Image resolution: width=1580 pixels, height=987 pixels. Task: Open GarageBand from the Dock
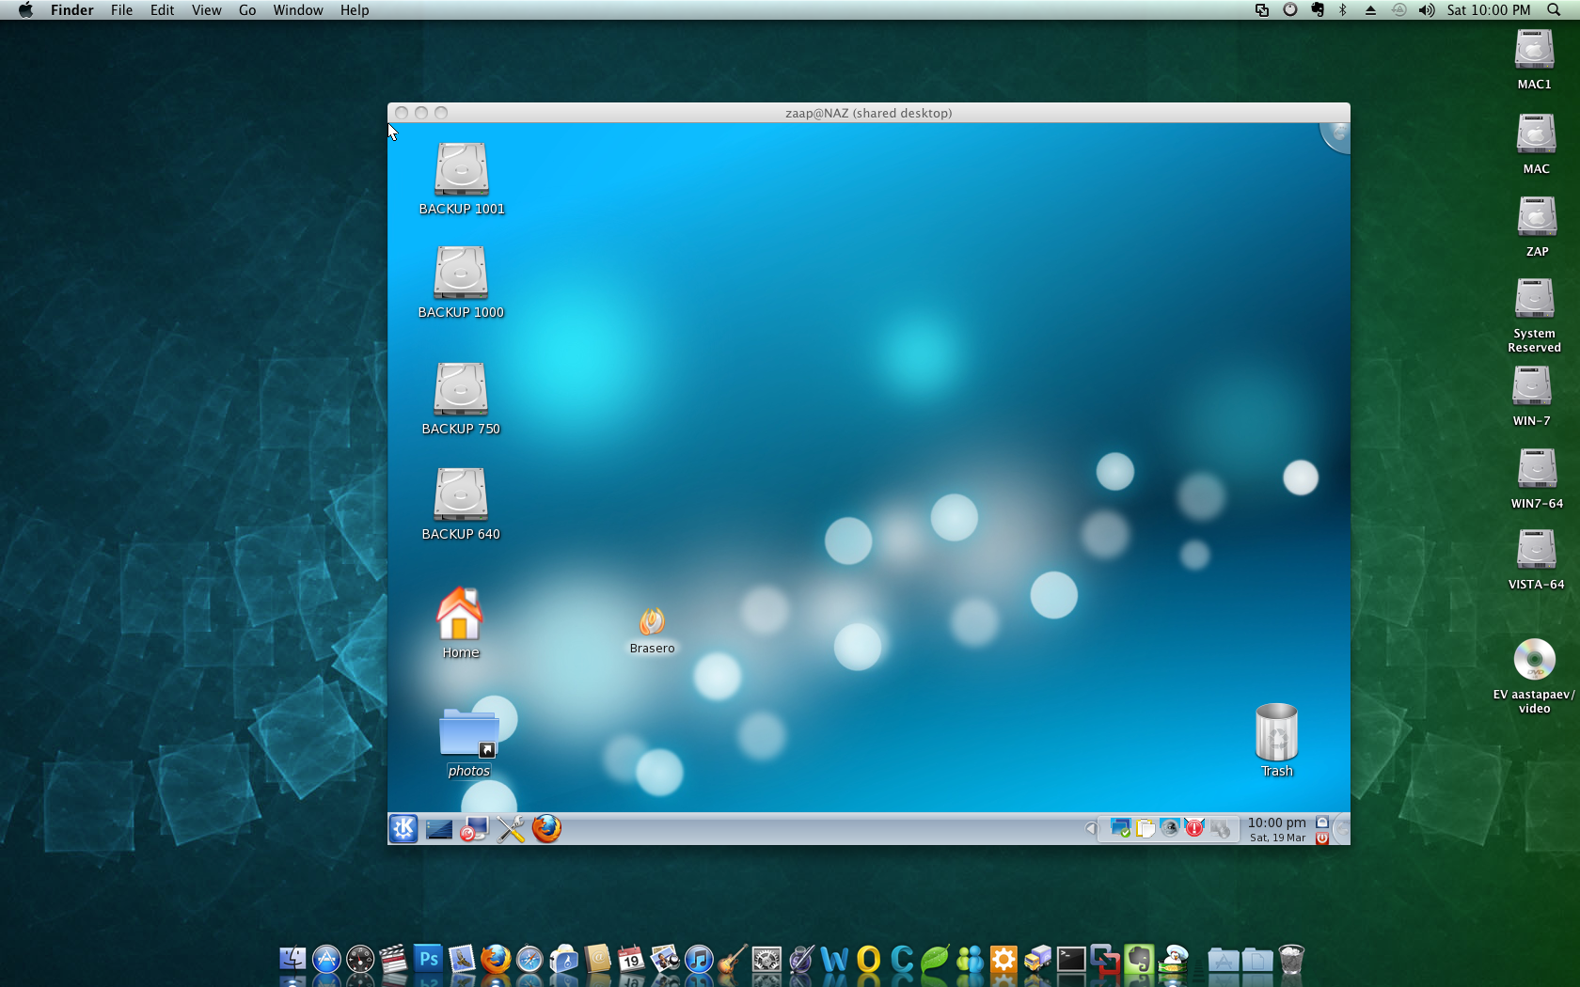(x=733, y=960)
